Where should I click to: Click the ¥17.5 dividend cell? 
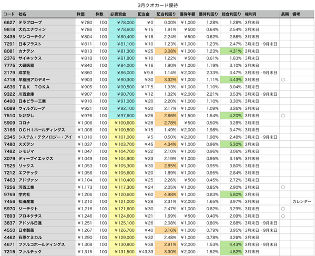click(146, 87)
